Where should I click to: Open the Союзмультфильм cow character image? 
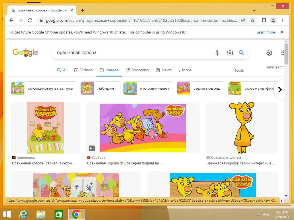pyautogui.click(x=242, y=128)
